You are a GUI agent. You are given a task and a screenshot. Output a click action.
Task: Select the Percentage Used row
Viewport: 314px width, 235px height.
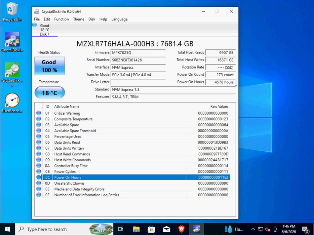[132, 136]
